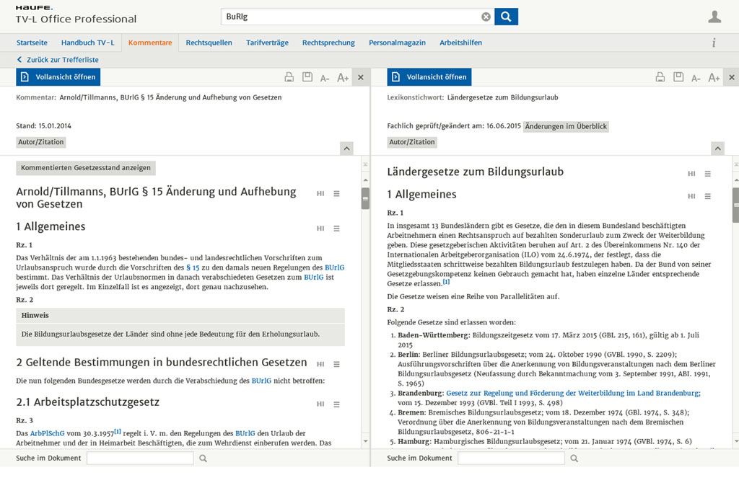Image resolution: width=739 pixels, height=483 pixels.
Task: Open Vollansicht in the left panel
Action: [x=58, y=76]
